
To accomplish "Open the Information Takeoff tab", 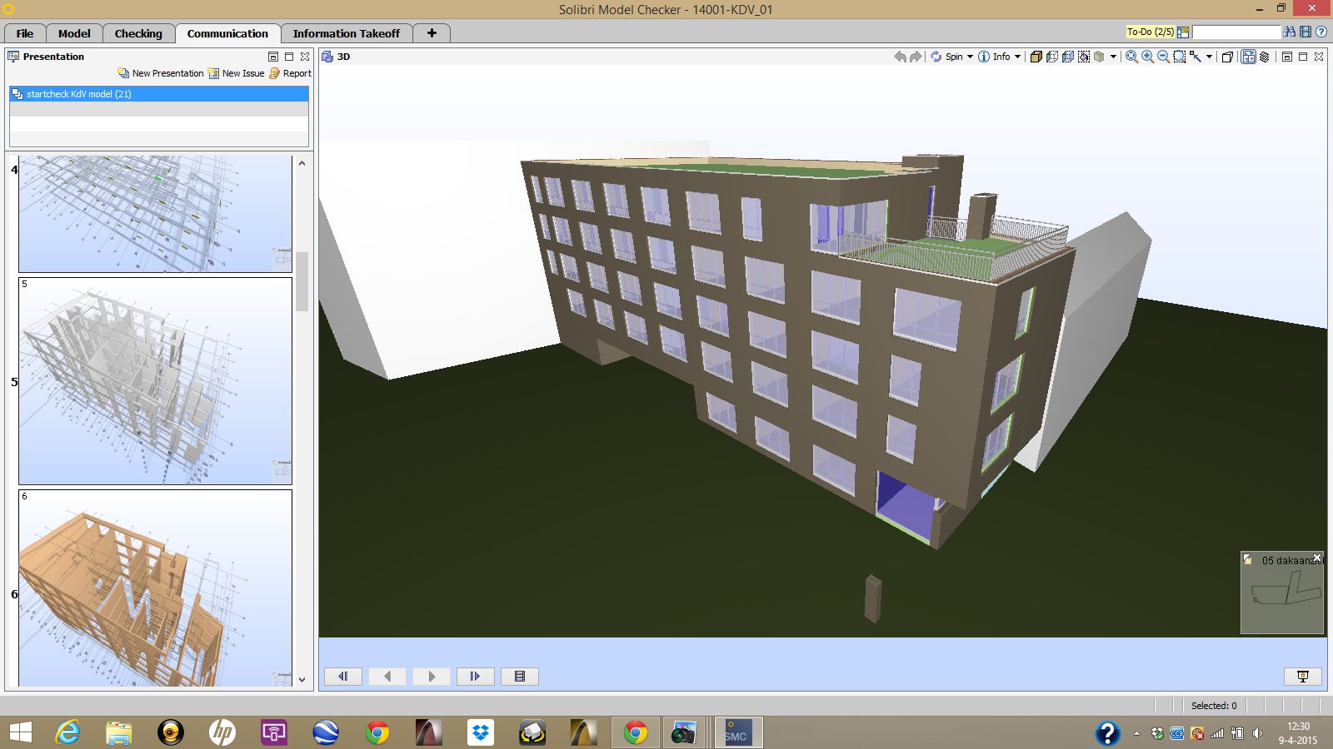I will pos(347,33).
